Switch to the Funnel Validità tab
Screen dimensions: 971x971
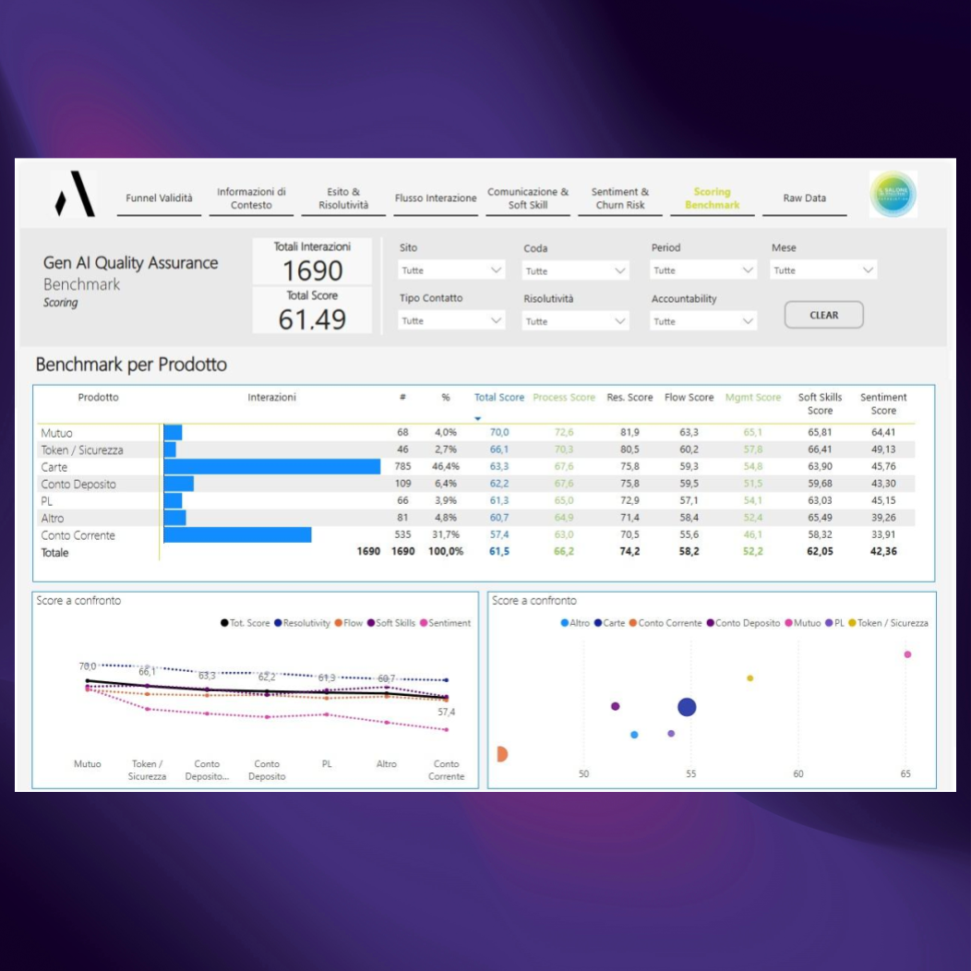pyautogui.click(x=159, y=198)
